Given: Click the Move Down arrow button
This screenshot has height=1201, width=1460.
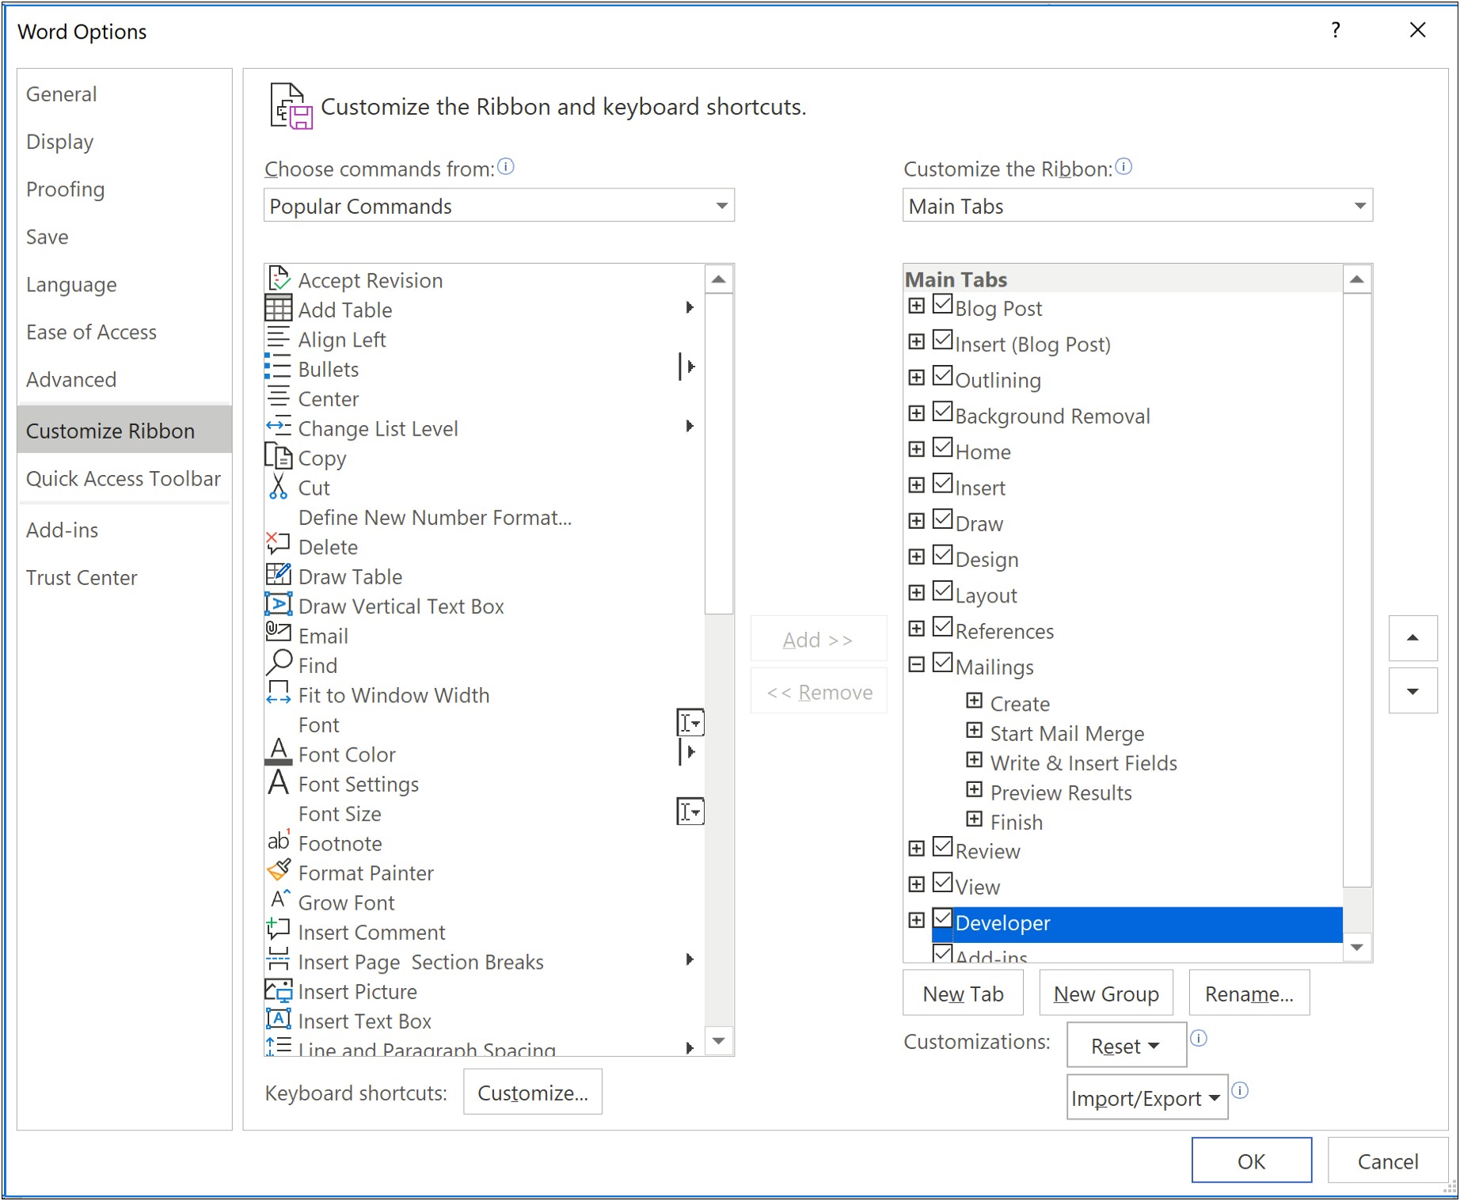Looking at the screenshot, I should (x=1412, y=691).
